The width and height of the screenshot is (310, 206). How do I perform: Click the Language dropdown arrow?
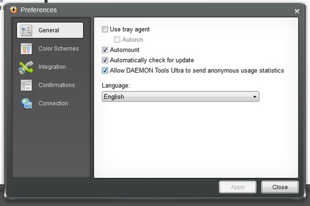pos(255,97)
